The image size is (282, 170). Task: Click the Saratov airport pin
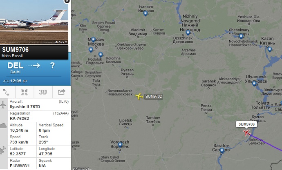(222, 150)
